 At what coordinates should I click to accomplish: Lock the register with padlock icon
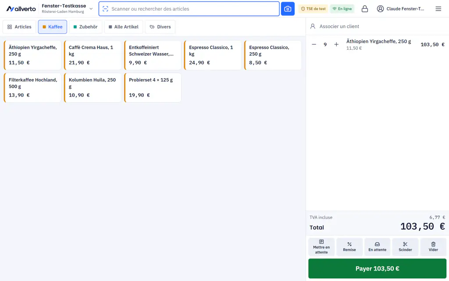(x=364, y=9)
